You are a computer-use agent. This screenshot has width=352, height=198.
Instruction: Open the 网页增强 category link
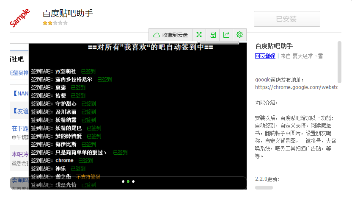point(265,56)
